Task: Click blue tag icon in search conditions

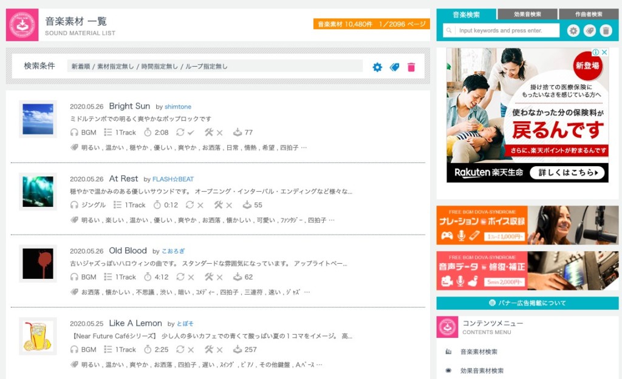Action: [x=394, y=67]
